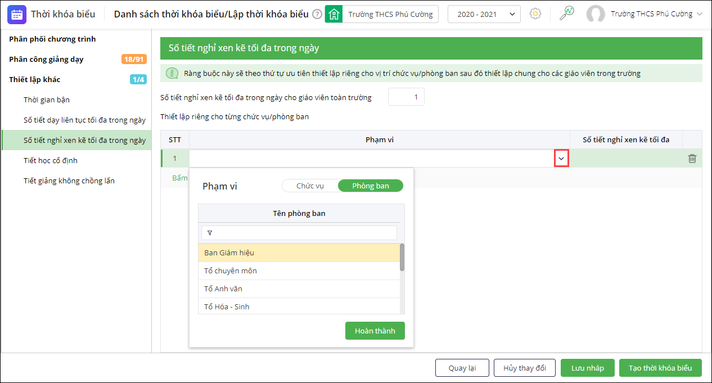Select Tổ Anh văn from department list

point(223,289)
